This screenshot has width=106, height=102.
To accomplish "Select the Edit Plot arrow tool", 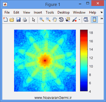I will click(x=34, y=20).
